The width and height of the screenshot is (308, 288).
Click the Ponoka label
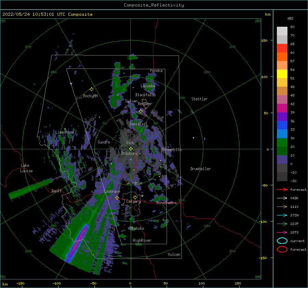pyautogui.click(x=156, y=71)
